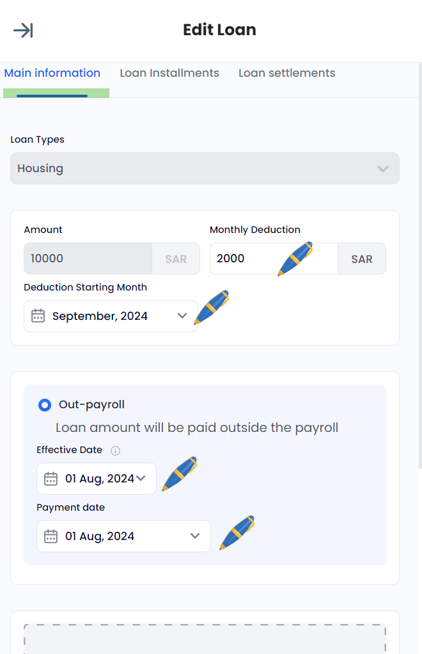Expand the Deduction Starting Month dropdown
The image size is (422, 654).
[182, 315]
